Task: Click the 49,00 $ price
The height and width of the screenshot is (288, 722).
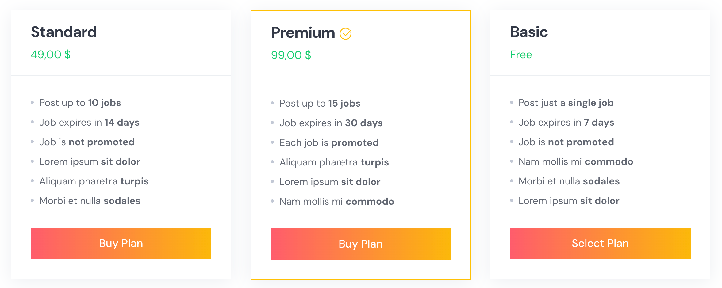Action: click(51, 55)
